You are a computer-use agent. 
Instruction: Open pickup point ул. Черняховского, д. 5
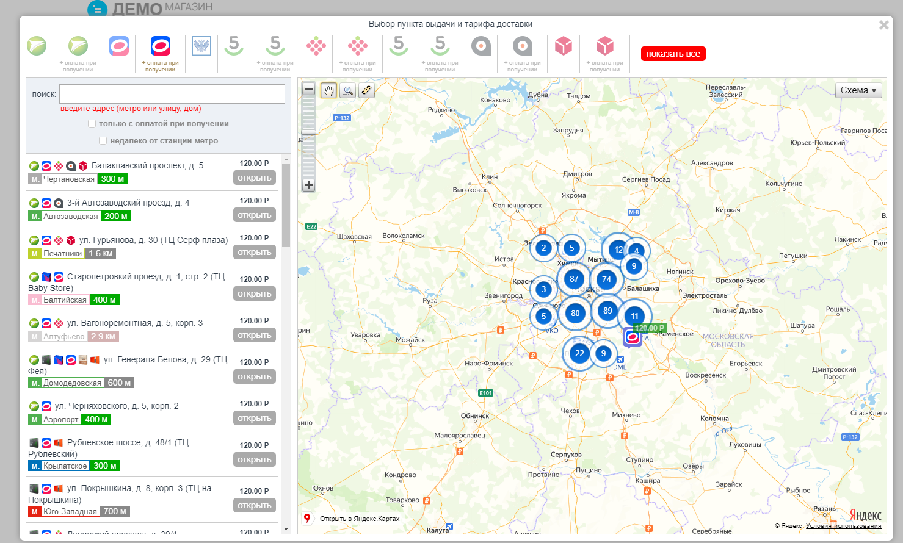[255, 418]
